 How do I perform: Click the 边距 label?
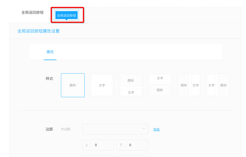coord(49,129)
